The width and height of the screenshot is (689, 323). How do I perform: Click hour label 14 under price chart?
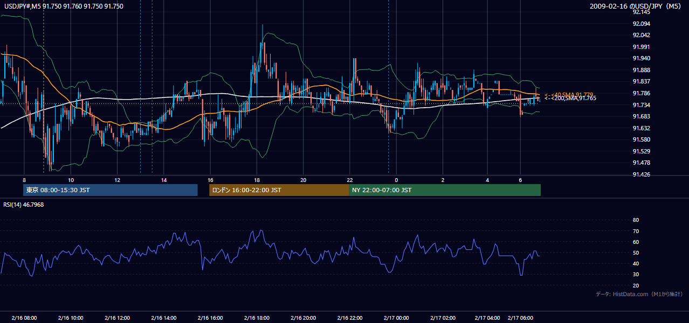click(164, 180)
